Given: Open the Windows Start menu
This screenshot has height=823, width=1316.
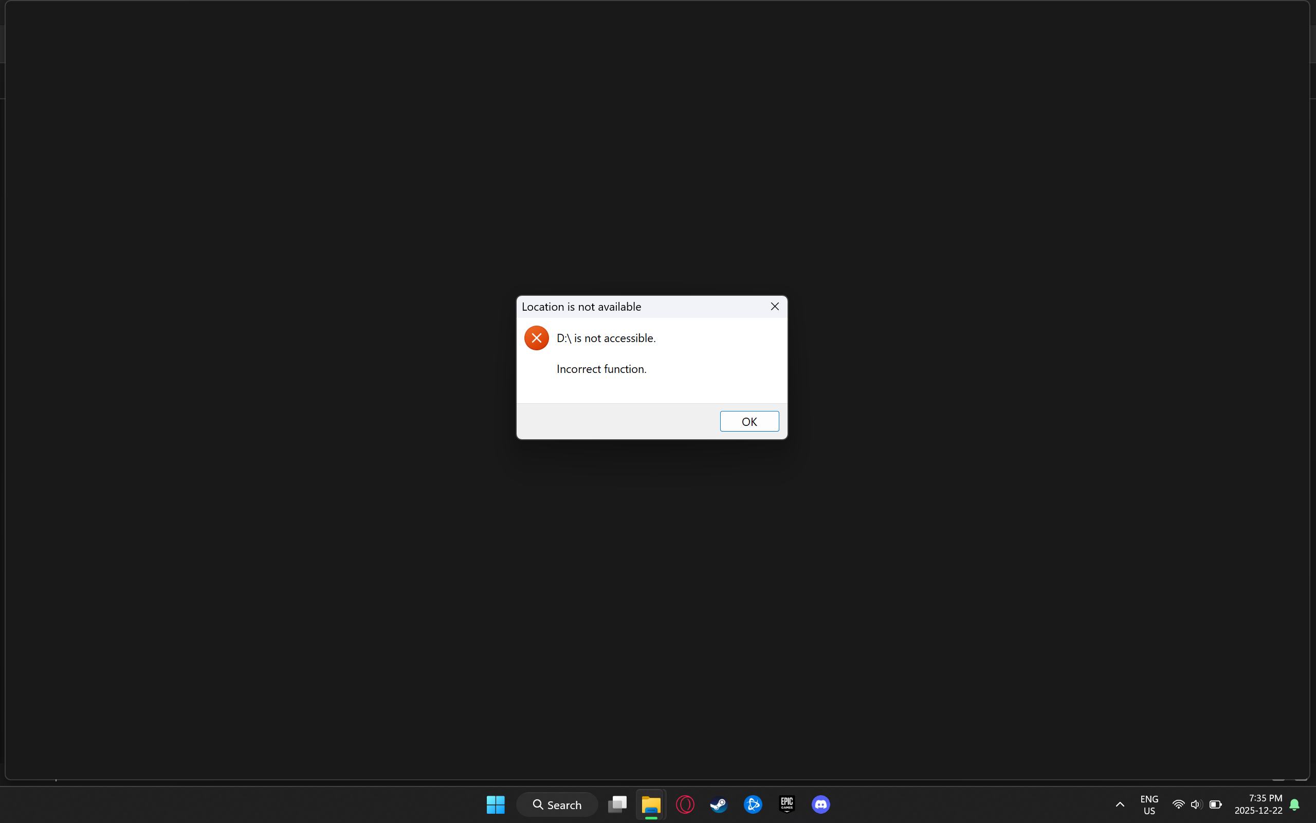Looking at the screenshot, I should (x=496, y=804).
